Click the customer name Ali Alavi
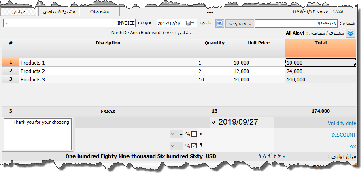This screenshot has height=173, width=361. (x=295, y=33)
